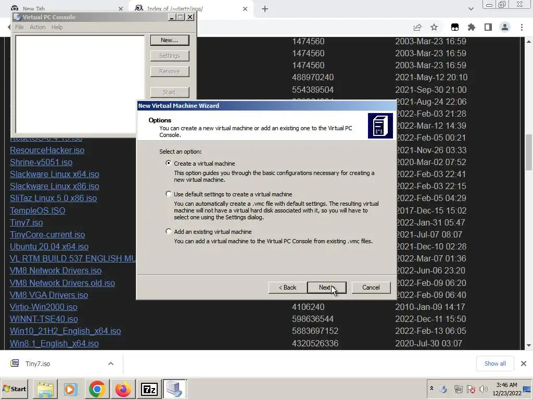Click New... in Virtual PC Console
This screenshot has height=400, width=533.
(x=170, y=40)
